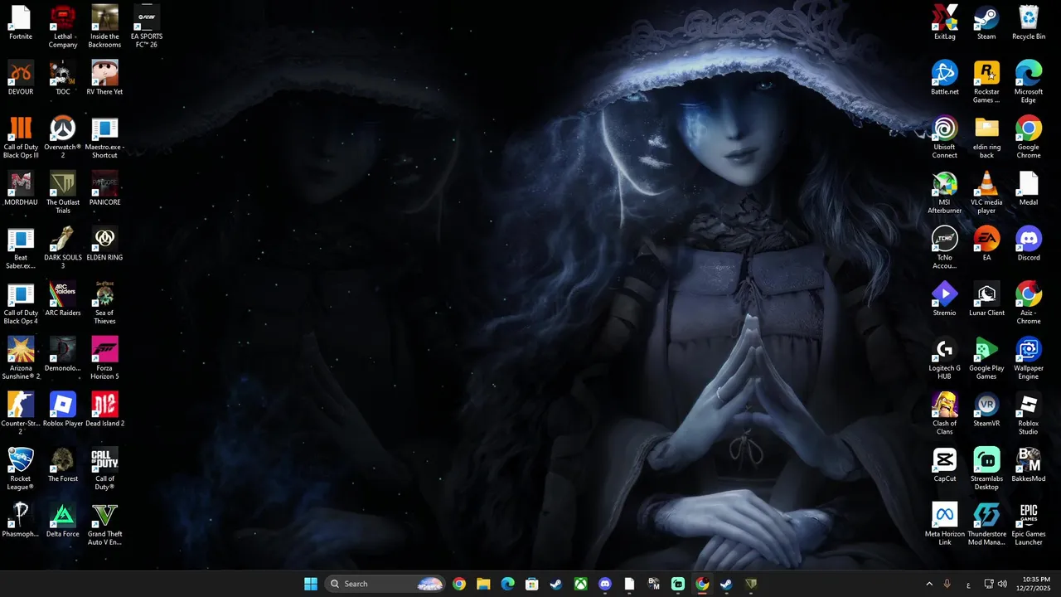Select the Google Play Games icon
This screenshot has height=597, width=1061.
pos(986,358)
